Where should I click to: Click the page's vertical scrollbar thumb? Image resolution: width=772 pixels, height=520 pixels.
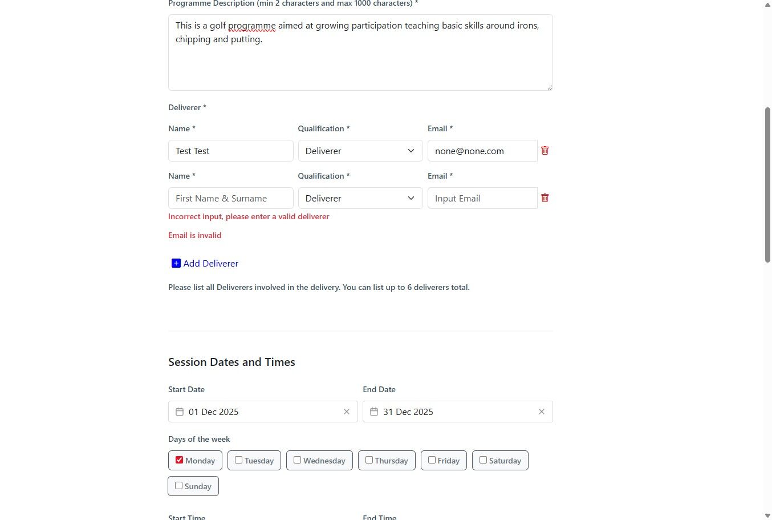pyautogui.click(x=767, y=184)
